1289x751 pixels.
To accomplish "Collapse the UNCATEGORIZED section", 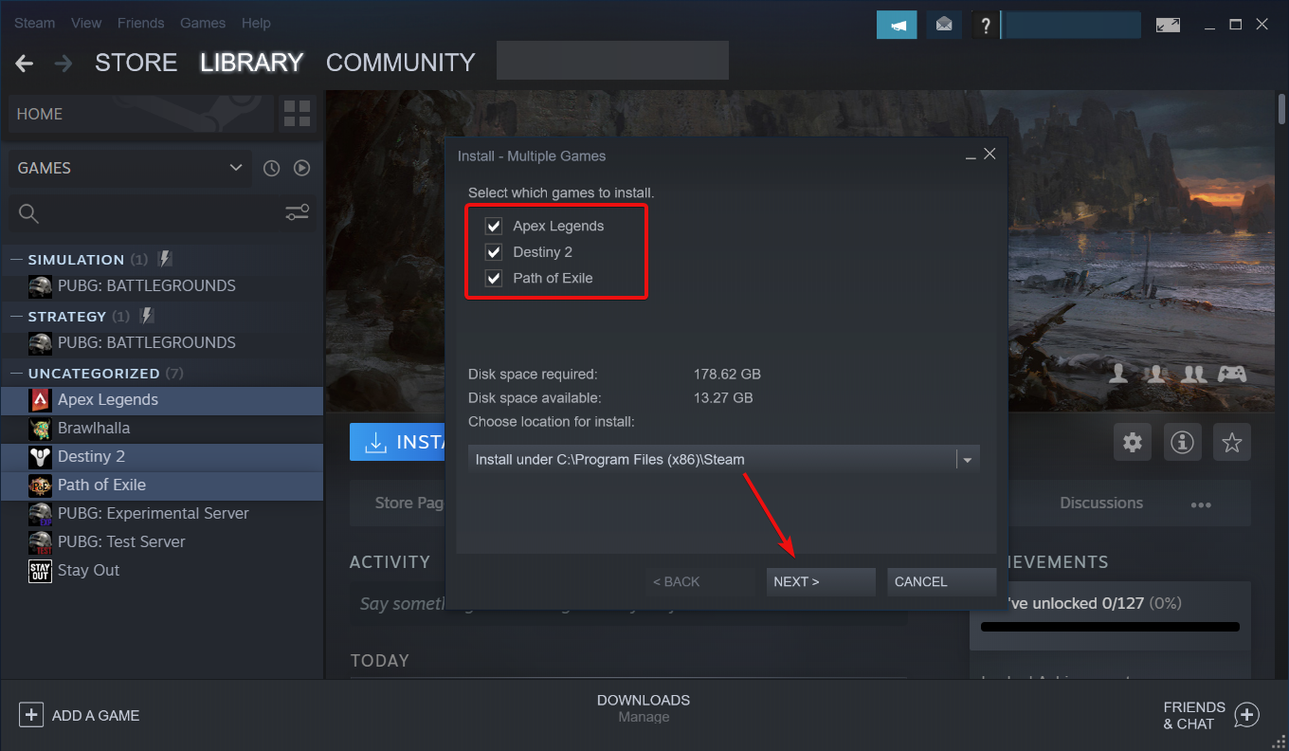I will point(19,373).
